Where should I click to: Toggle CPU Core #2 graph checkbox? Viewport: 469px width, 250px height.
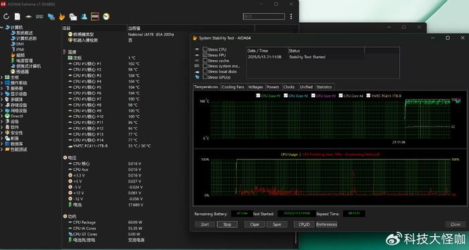point(285,96)
